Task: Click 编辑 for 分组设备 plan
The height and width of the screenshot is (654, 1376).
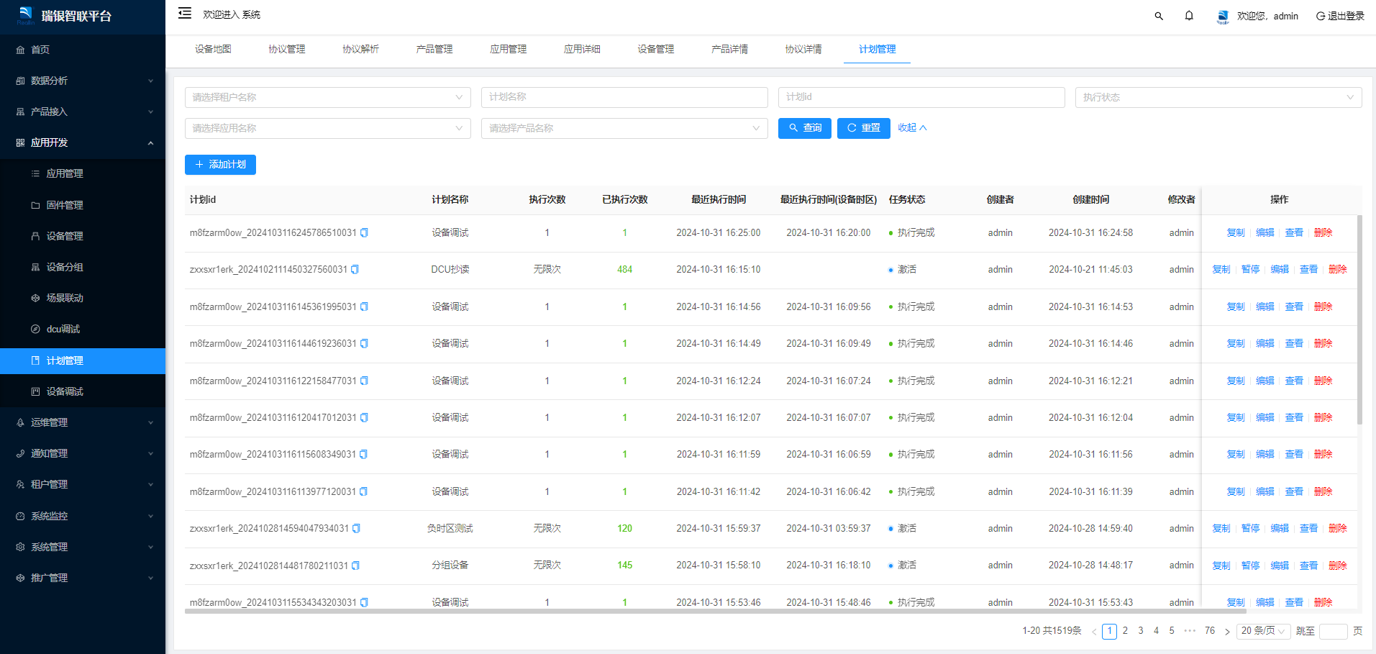Action: click(1280, 566)
